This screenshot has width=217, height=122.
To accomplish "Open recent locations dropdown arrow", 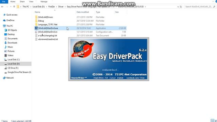I will (x=11, y=7).
